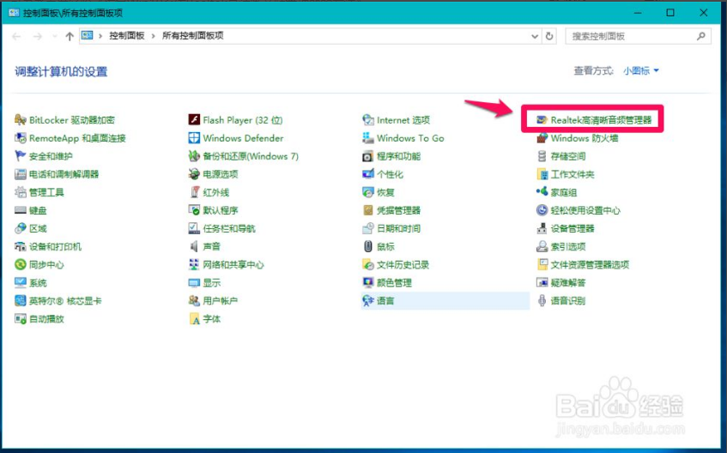This screenshot has width=727, height=453.
Task: Open the Windows 防火墙 icon
Action: tap(542, 138)
